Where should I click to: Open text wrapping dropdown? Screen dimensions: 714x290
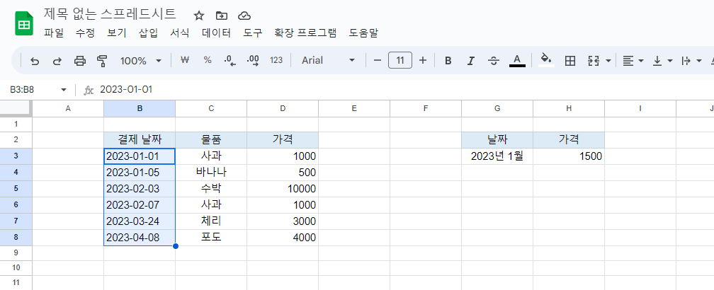691,60
